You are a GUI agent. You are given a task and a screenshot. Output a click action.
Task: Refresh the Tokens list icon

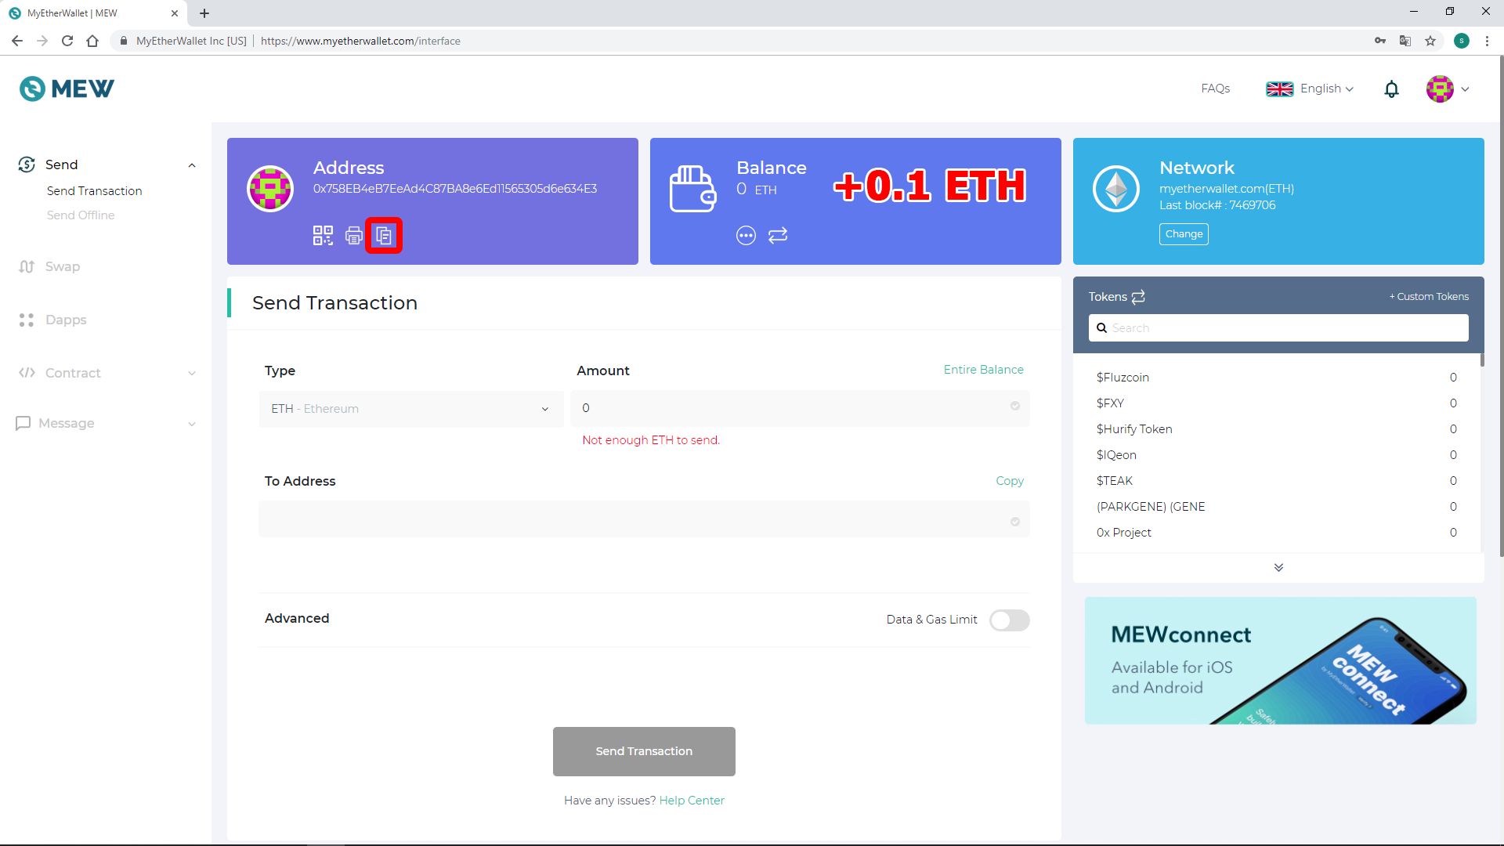point(1138,296)
